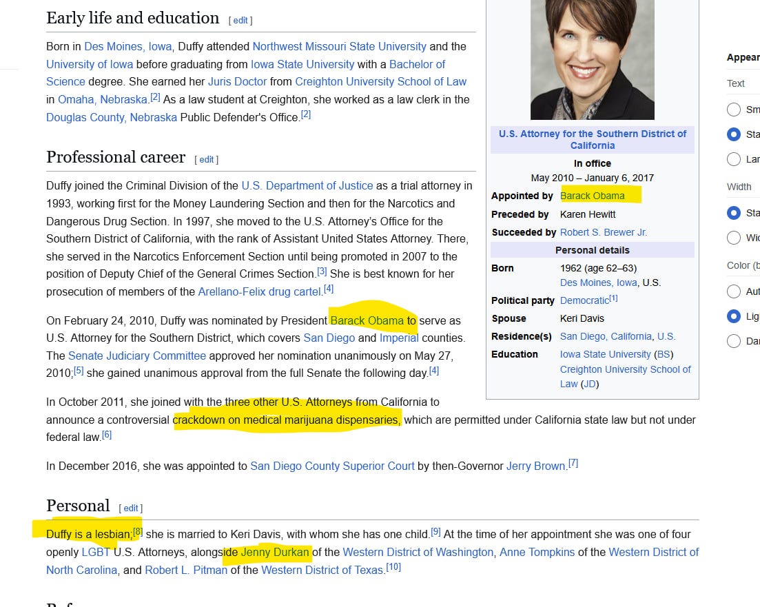Screen dimensions: 760x607
Task: Select the Automatic color radio button
Action: 733,291
